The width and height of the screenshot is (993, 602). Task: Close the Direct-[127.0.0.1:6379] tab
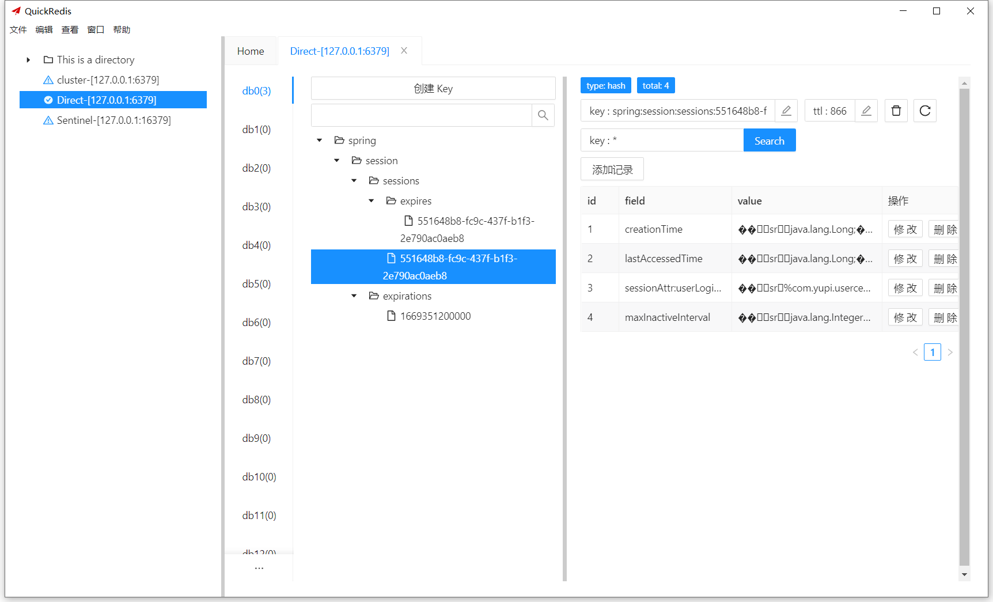click(x=404, y=51)
